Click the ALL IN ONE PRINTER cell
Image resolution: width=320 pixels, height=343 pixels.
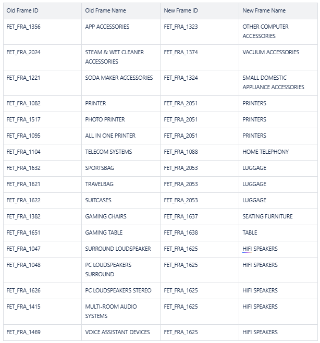(110, 136)
